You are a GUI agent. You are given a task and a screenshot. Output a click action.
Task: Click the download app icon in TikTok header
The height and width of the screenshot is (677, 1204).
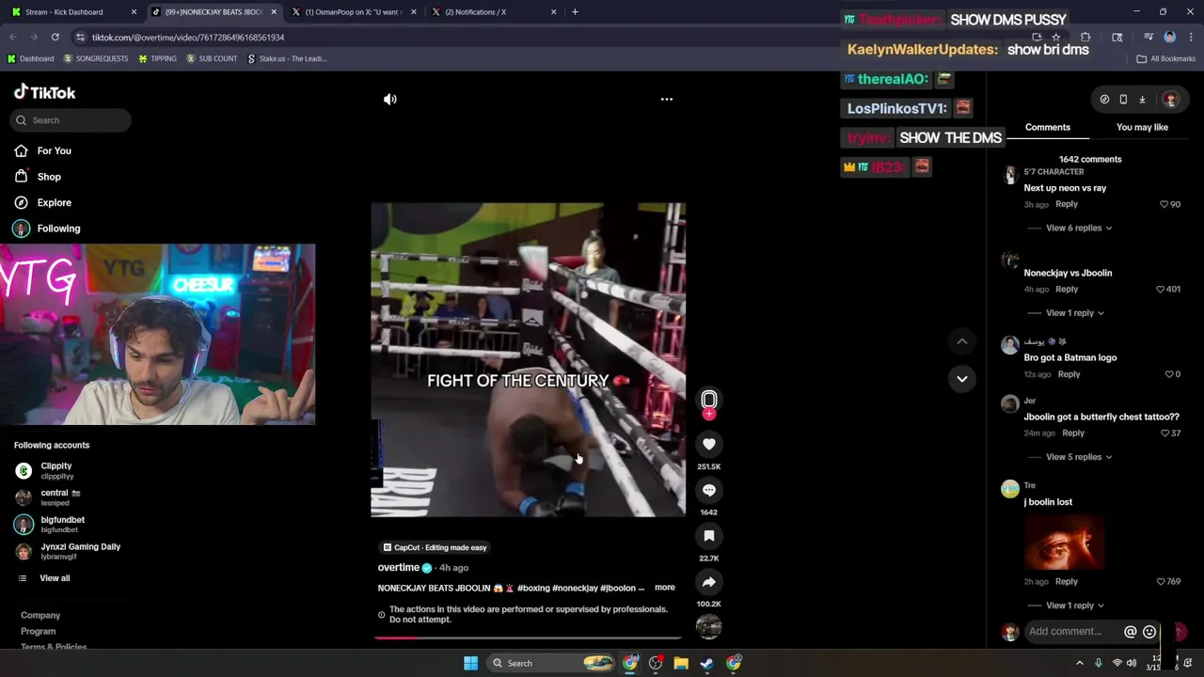[x=1142, y=99]
